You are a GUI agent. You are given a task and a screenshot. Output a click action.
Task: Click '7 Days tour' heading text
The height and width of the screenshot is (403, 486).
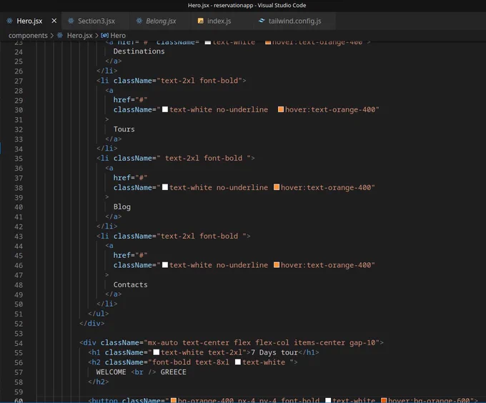[x=274, y=352]
